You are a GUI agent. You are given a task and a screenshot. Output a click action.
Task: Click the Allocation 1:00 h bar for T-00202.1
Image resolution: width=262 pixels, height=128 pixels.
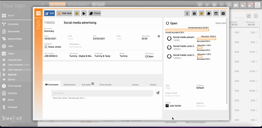tap(200, 47)
